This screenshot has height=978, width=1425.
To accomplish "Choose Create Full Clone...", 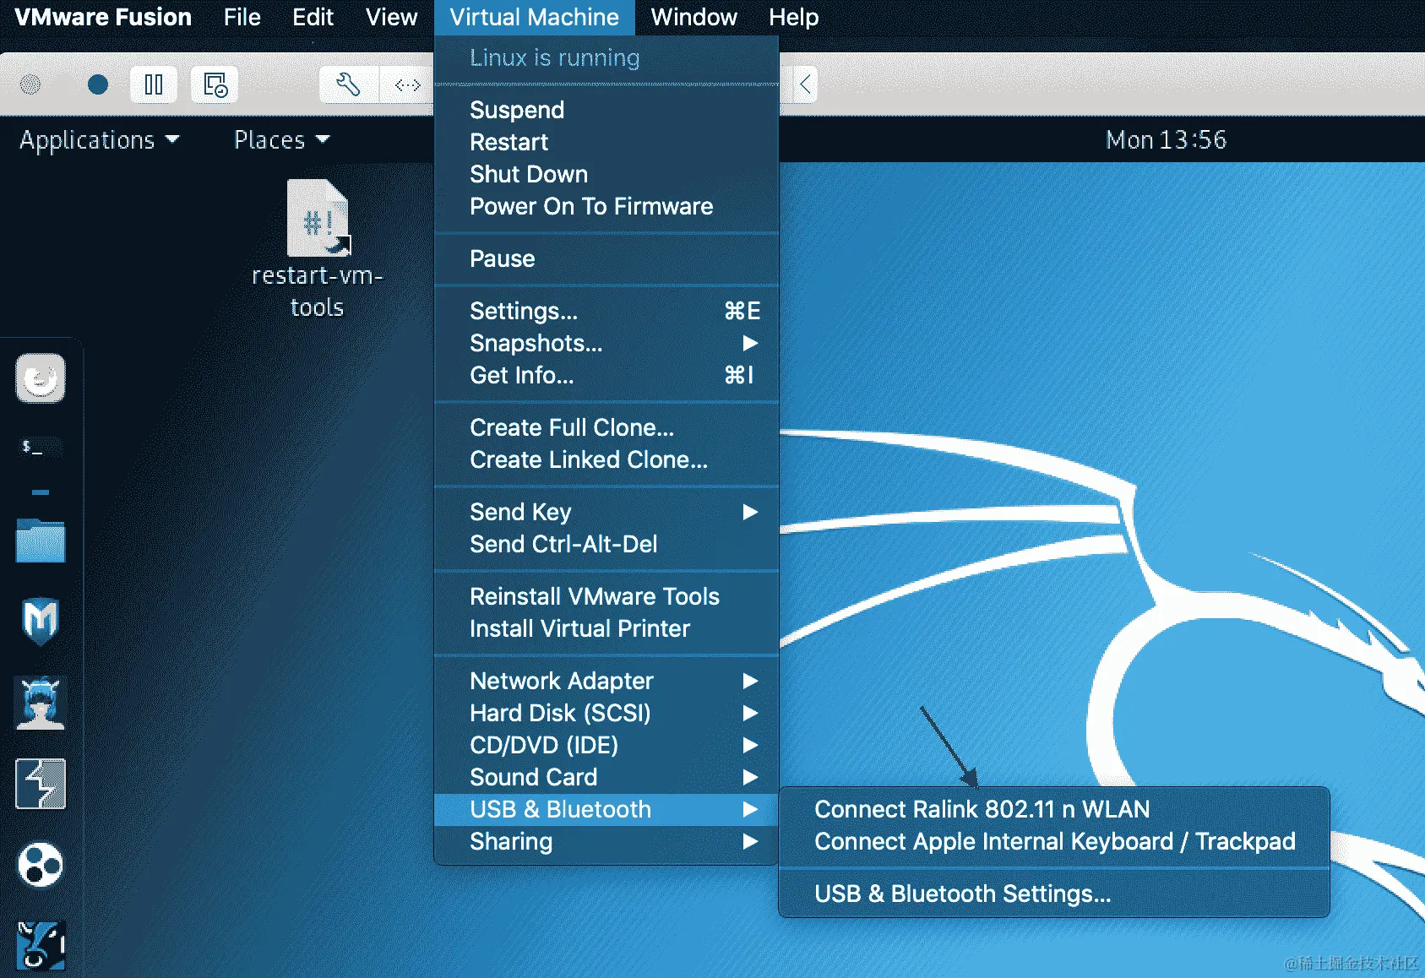I will point(606,427).
